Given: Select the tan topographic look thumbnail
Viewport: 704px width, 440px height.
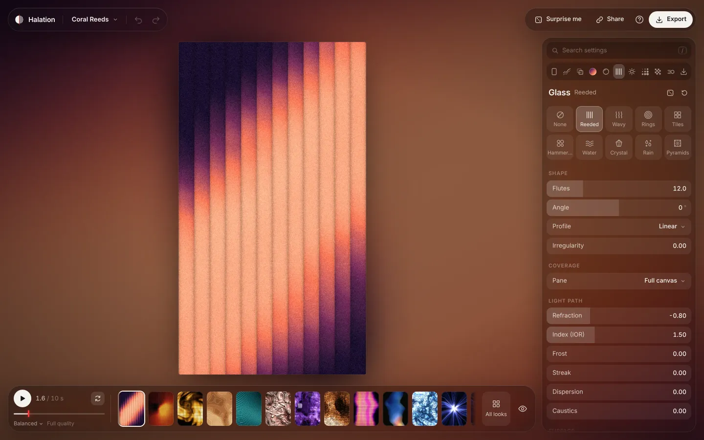Looking at the screenshot, I should point(220,409).
